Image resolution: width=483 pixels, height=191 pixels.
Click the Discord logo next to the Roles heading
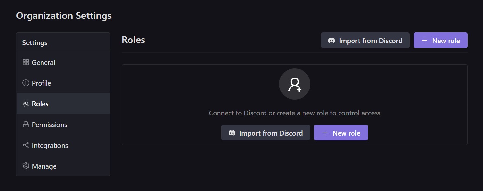(331, 41)
